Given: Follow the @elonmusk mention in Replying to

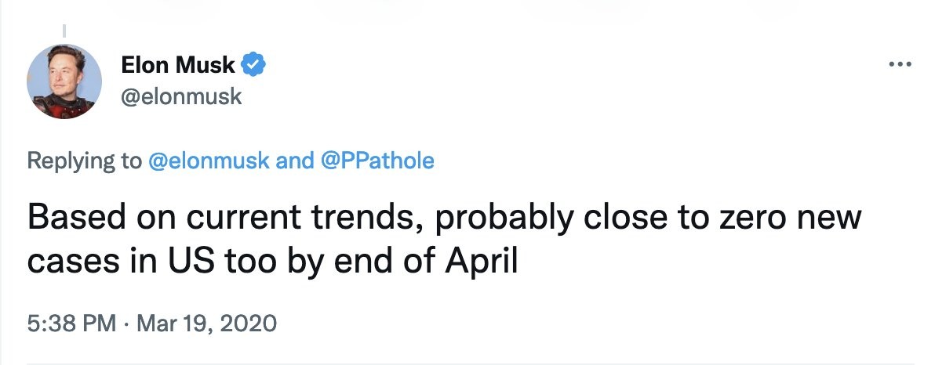Looking at the screenshot, I should click(x=209, y=161).
